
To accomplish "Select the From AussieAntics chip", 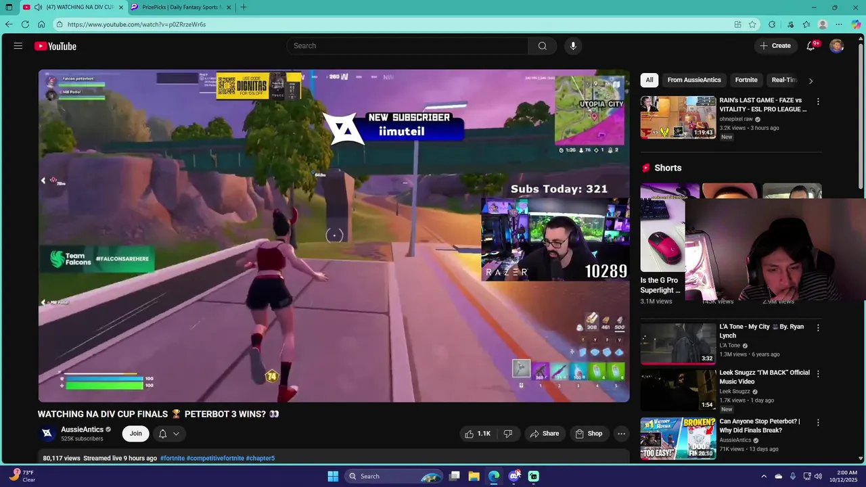I will (x=694, y=80).
